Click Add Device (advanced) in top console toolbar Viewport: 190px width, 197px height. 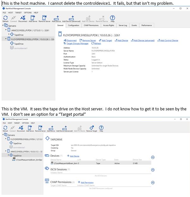pos(71,18)
